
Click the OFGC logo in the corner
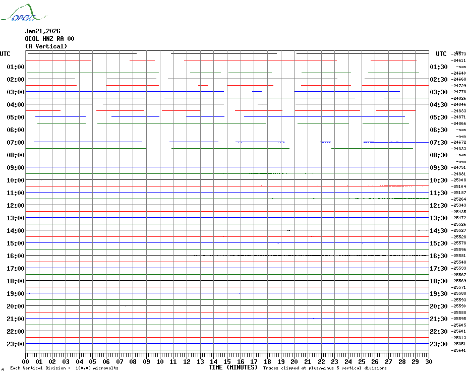click(x=24, y=12)
